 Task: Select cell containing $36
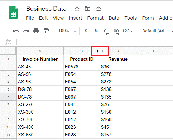118,67
